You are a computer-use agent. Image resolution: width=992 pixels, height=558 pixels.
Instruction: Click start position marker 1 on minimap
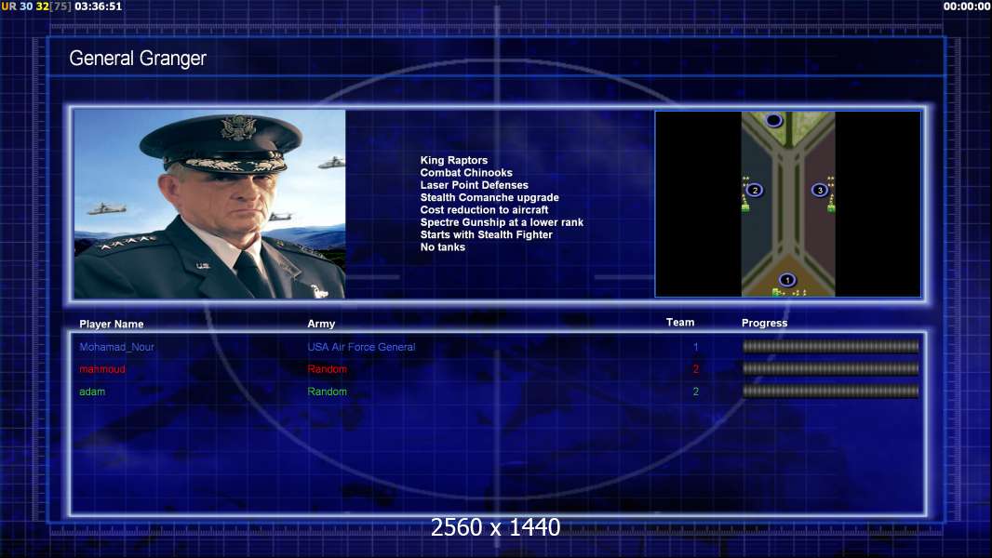787,279
